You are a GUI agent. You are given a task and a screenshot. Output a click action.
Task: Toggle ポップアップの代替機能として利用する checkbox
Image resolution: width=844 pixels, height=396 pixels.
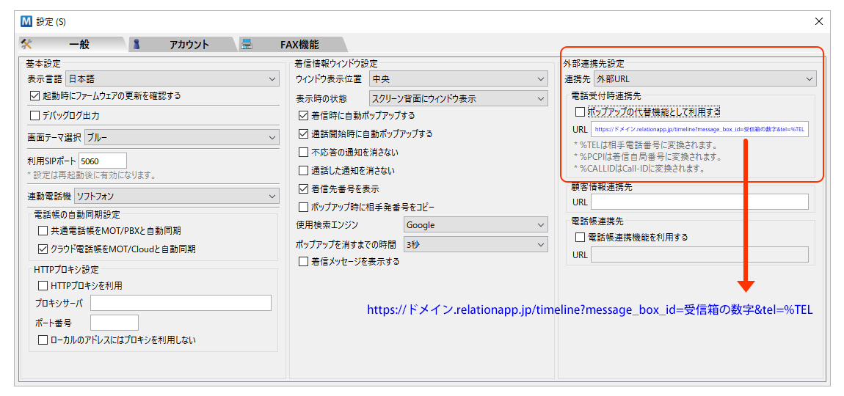click(581, 112)
